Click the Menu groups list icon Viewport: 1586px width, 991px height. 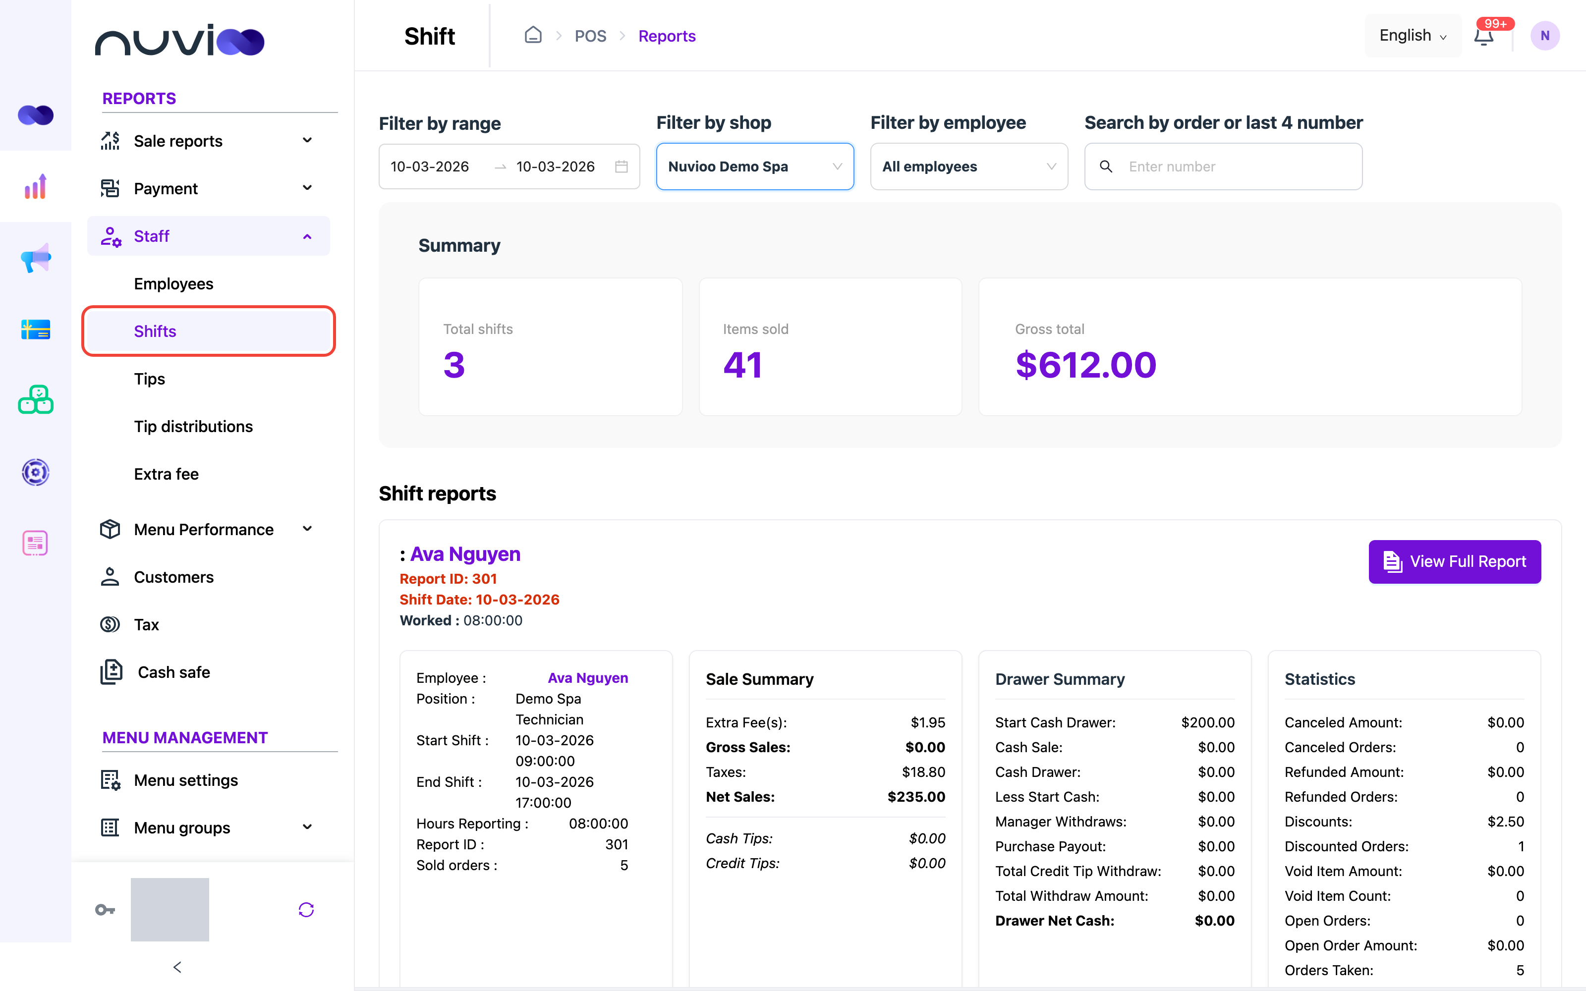(x=110, y=827)
